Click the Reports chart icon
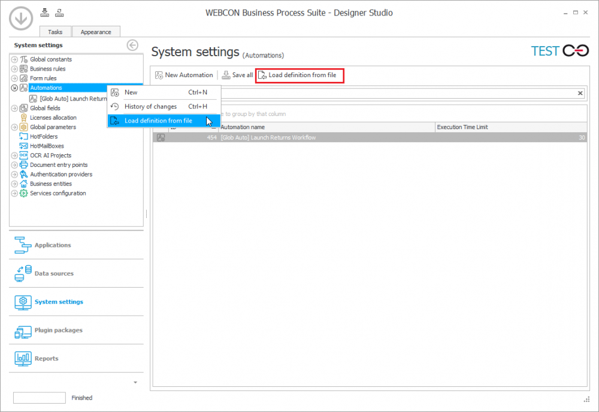This screenshot has width=599, height=412. click(23, 359)
